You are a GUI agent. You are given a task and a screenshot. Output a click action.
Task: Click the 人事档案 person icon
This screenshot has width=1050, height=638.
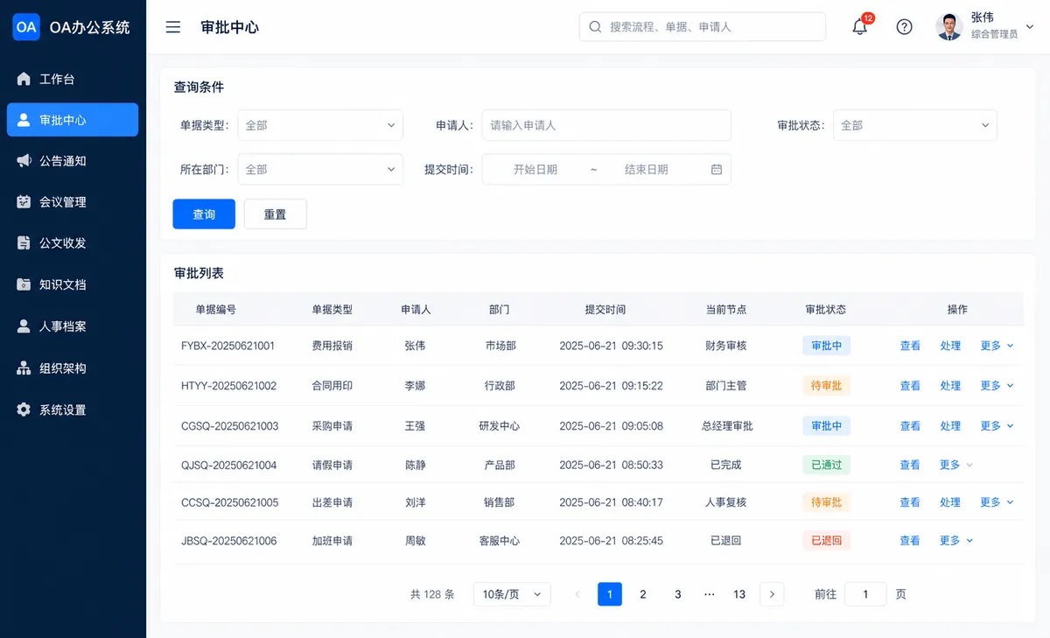[24, 326]
